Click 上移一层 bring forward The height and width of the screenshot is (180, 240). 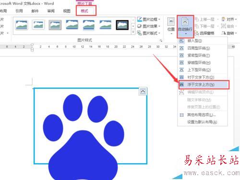pyautogui.click(x=205, y=20)
